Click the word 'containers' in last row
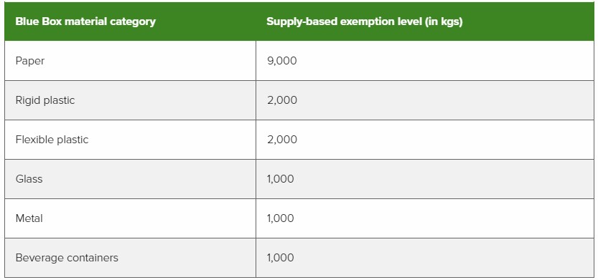The width and height of the screenshot is (598, 280). pos(93,258)
